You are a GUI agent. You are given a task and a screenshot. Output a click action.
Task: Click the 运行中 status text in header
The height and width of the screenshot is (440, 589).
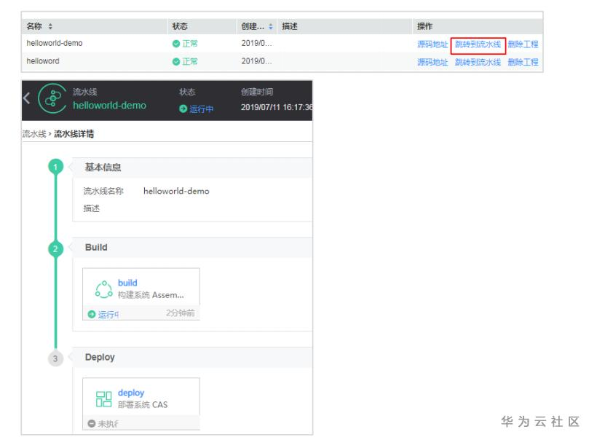[x=202, y=109]
